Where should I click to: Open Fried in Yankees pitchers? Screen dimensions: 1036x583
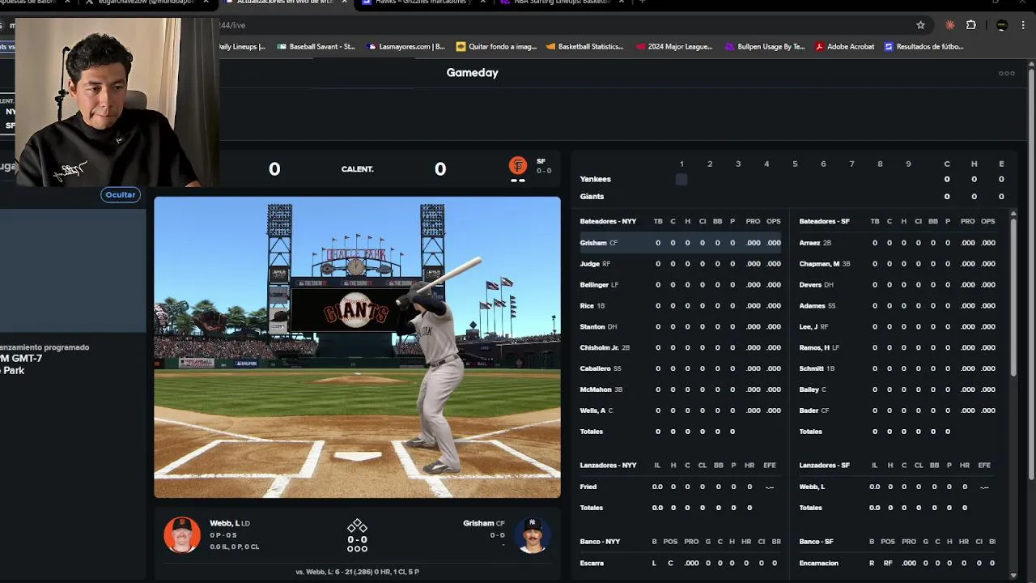tap(588, 487)
